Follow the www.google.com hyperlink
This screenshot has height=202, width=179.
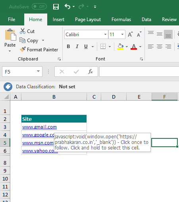(x=38, y=135)
